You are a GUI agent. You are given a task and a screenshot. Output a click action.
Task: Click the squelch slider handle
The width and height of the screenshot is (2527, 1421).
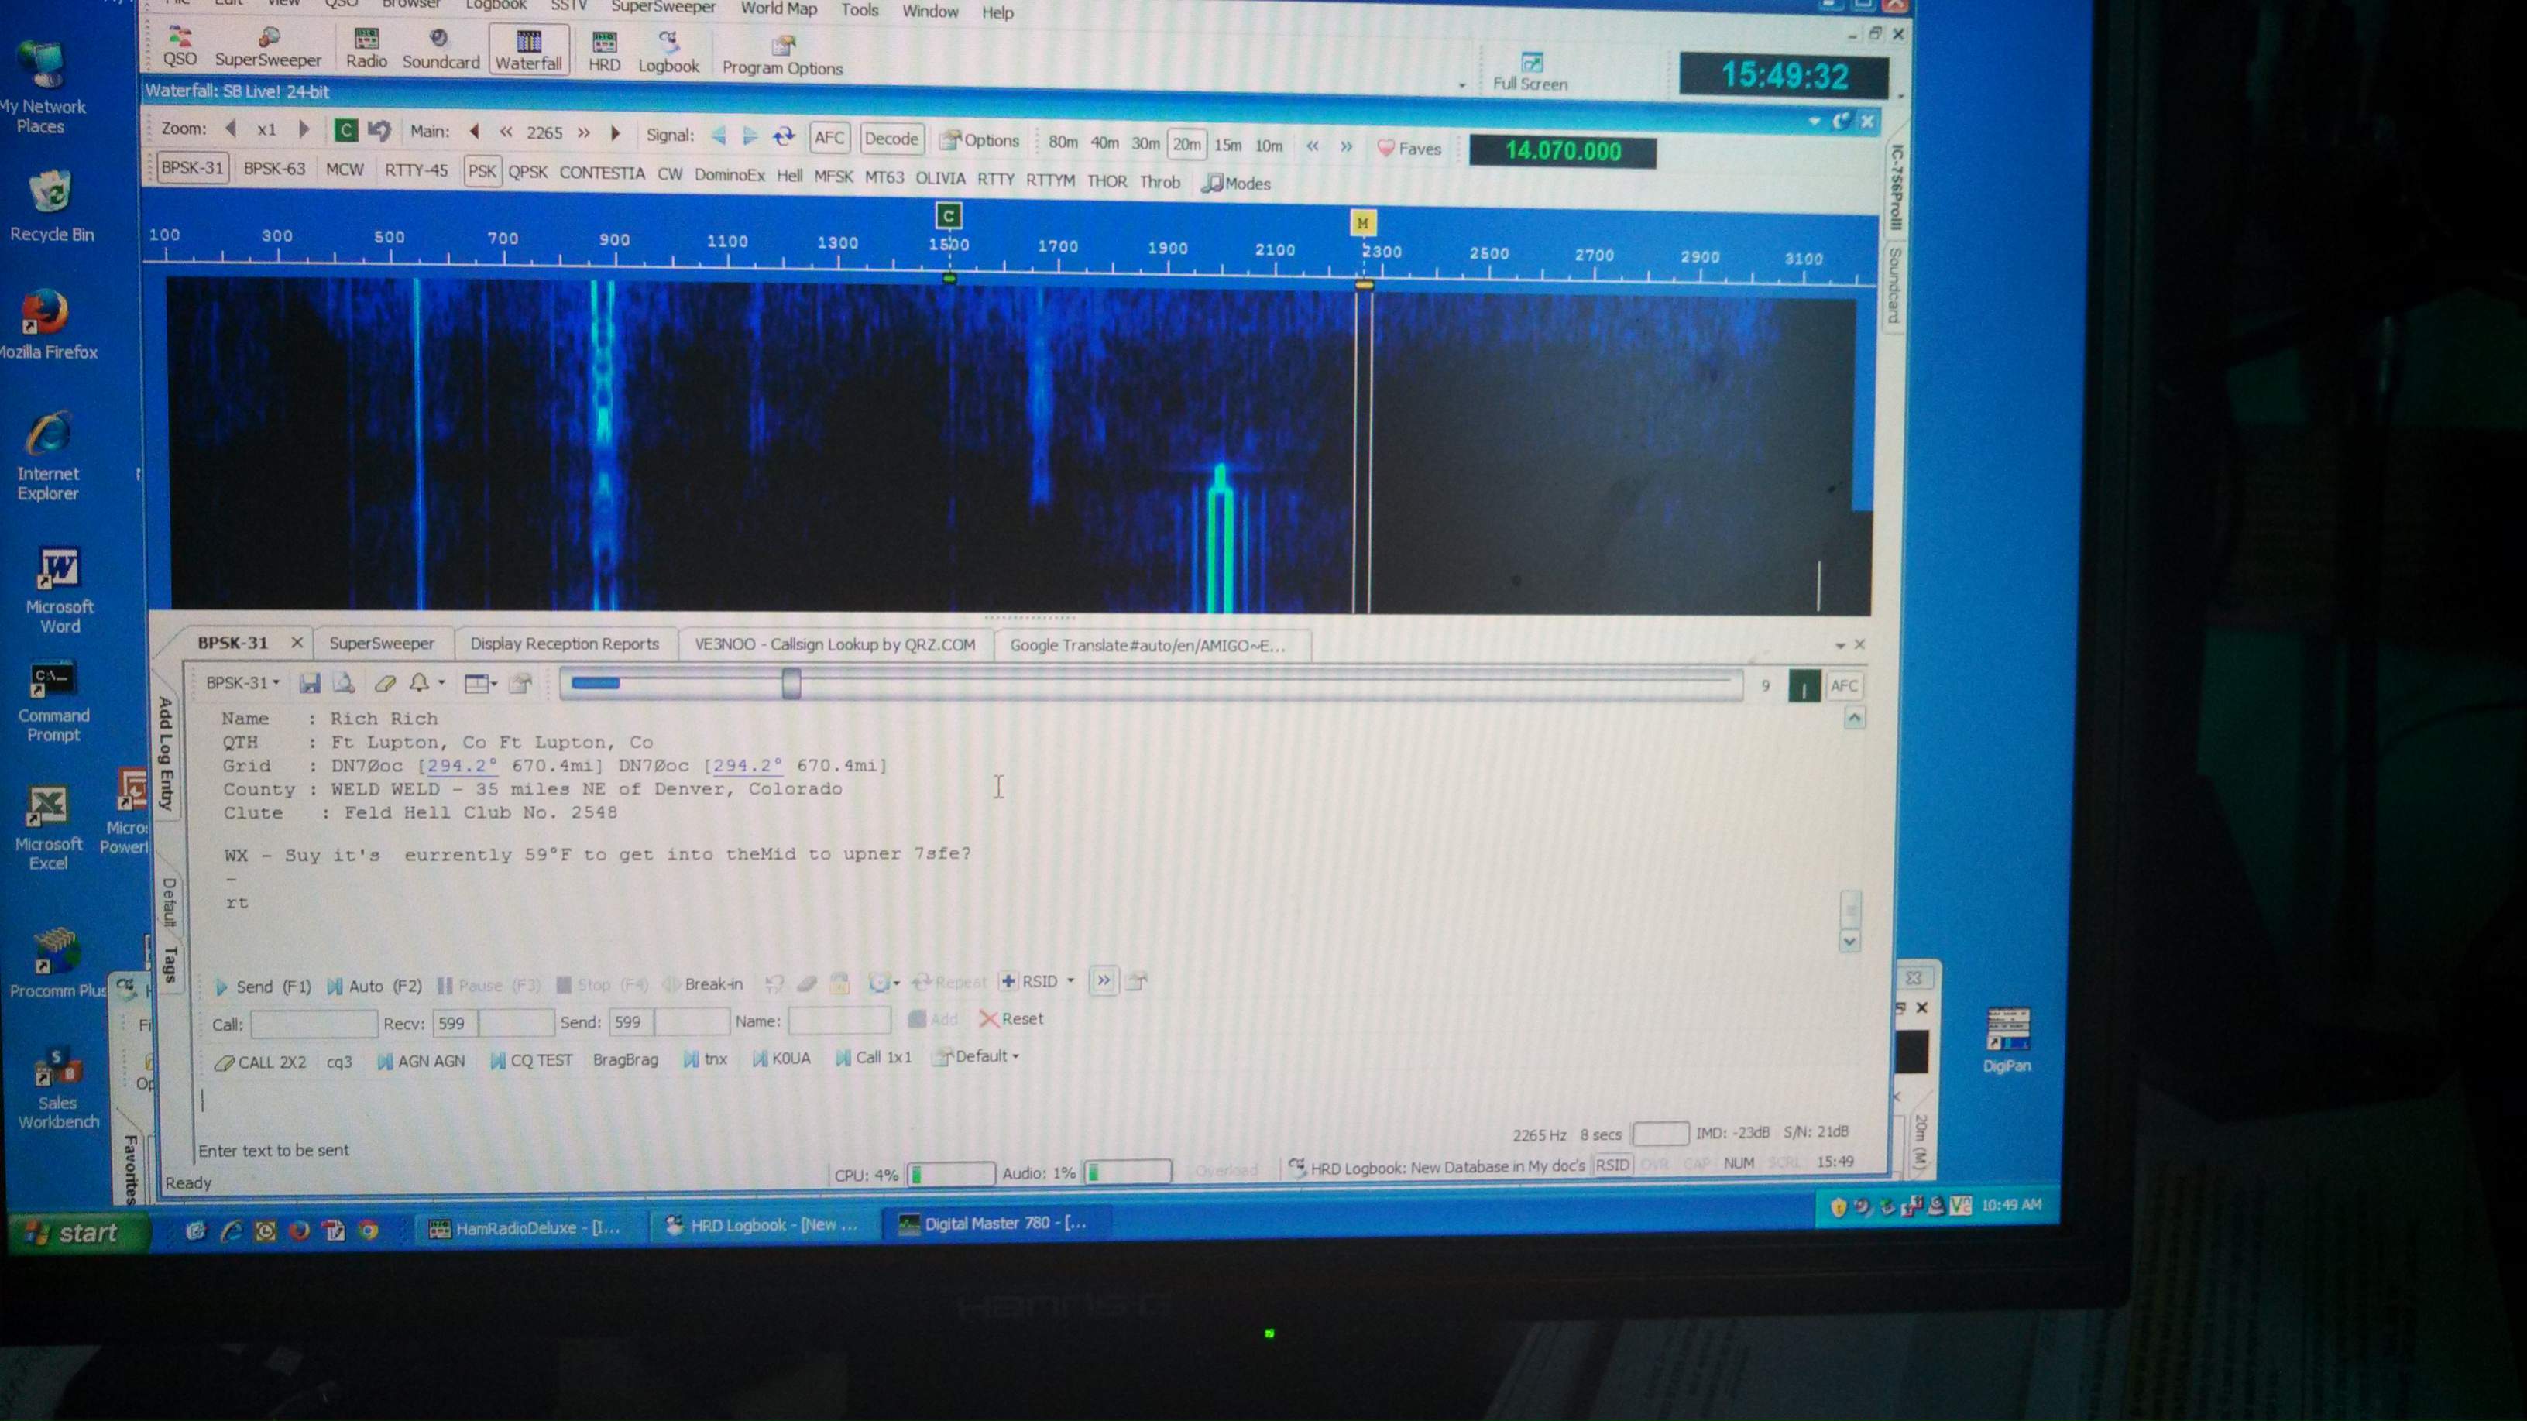791,684
